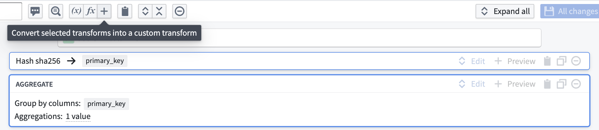Preview the AGGREGATE transform

(x=515, y=84)
